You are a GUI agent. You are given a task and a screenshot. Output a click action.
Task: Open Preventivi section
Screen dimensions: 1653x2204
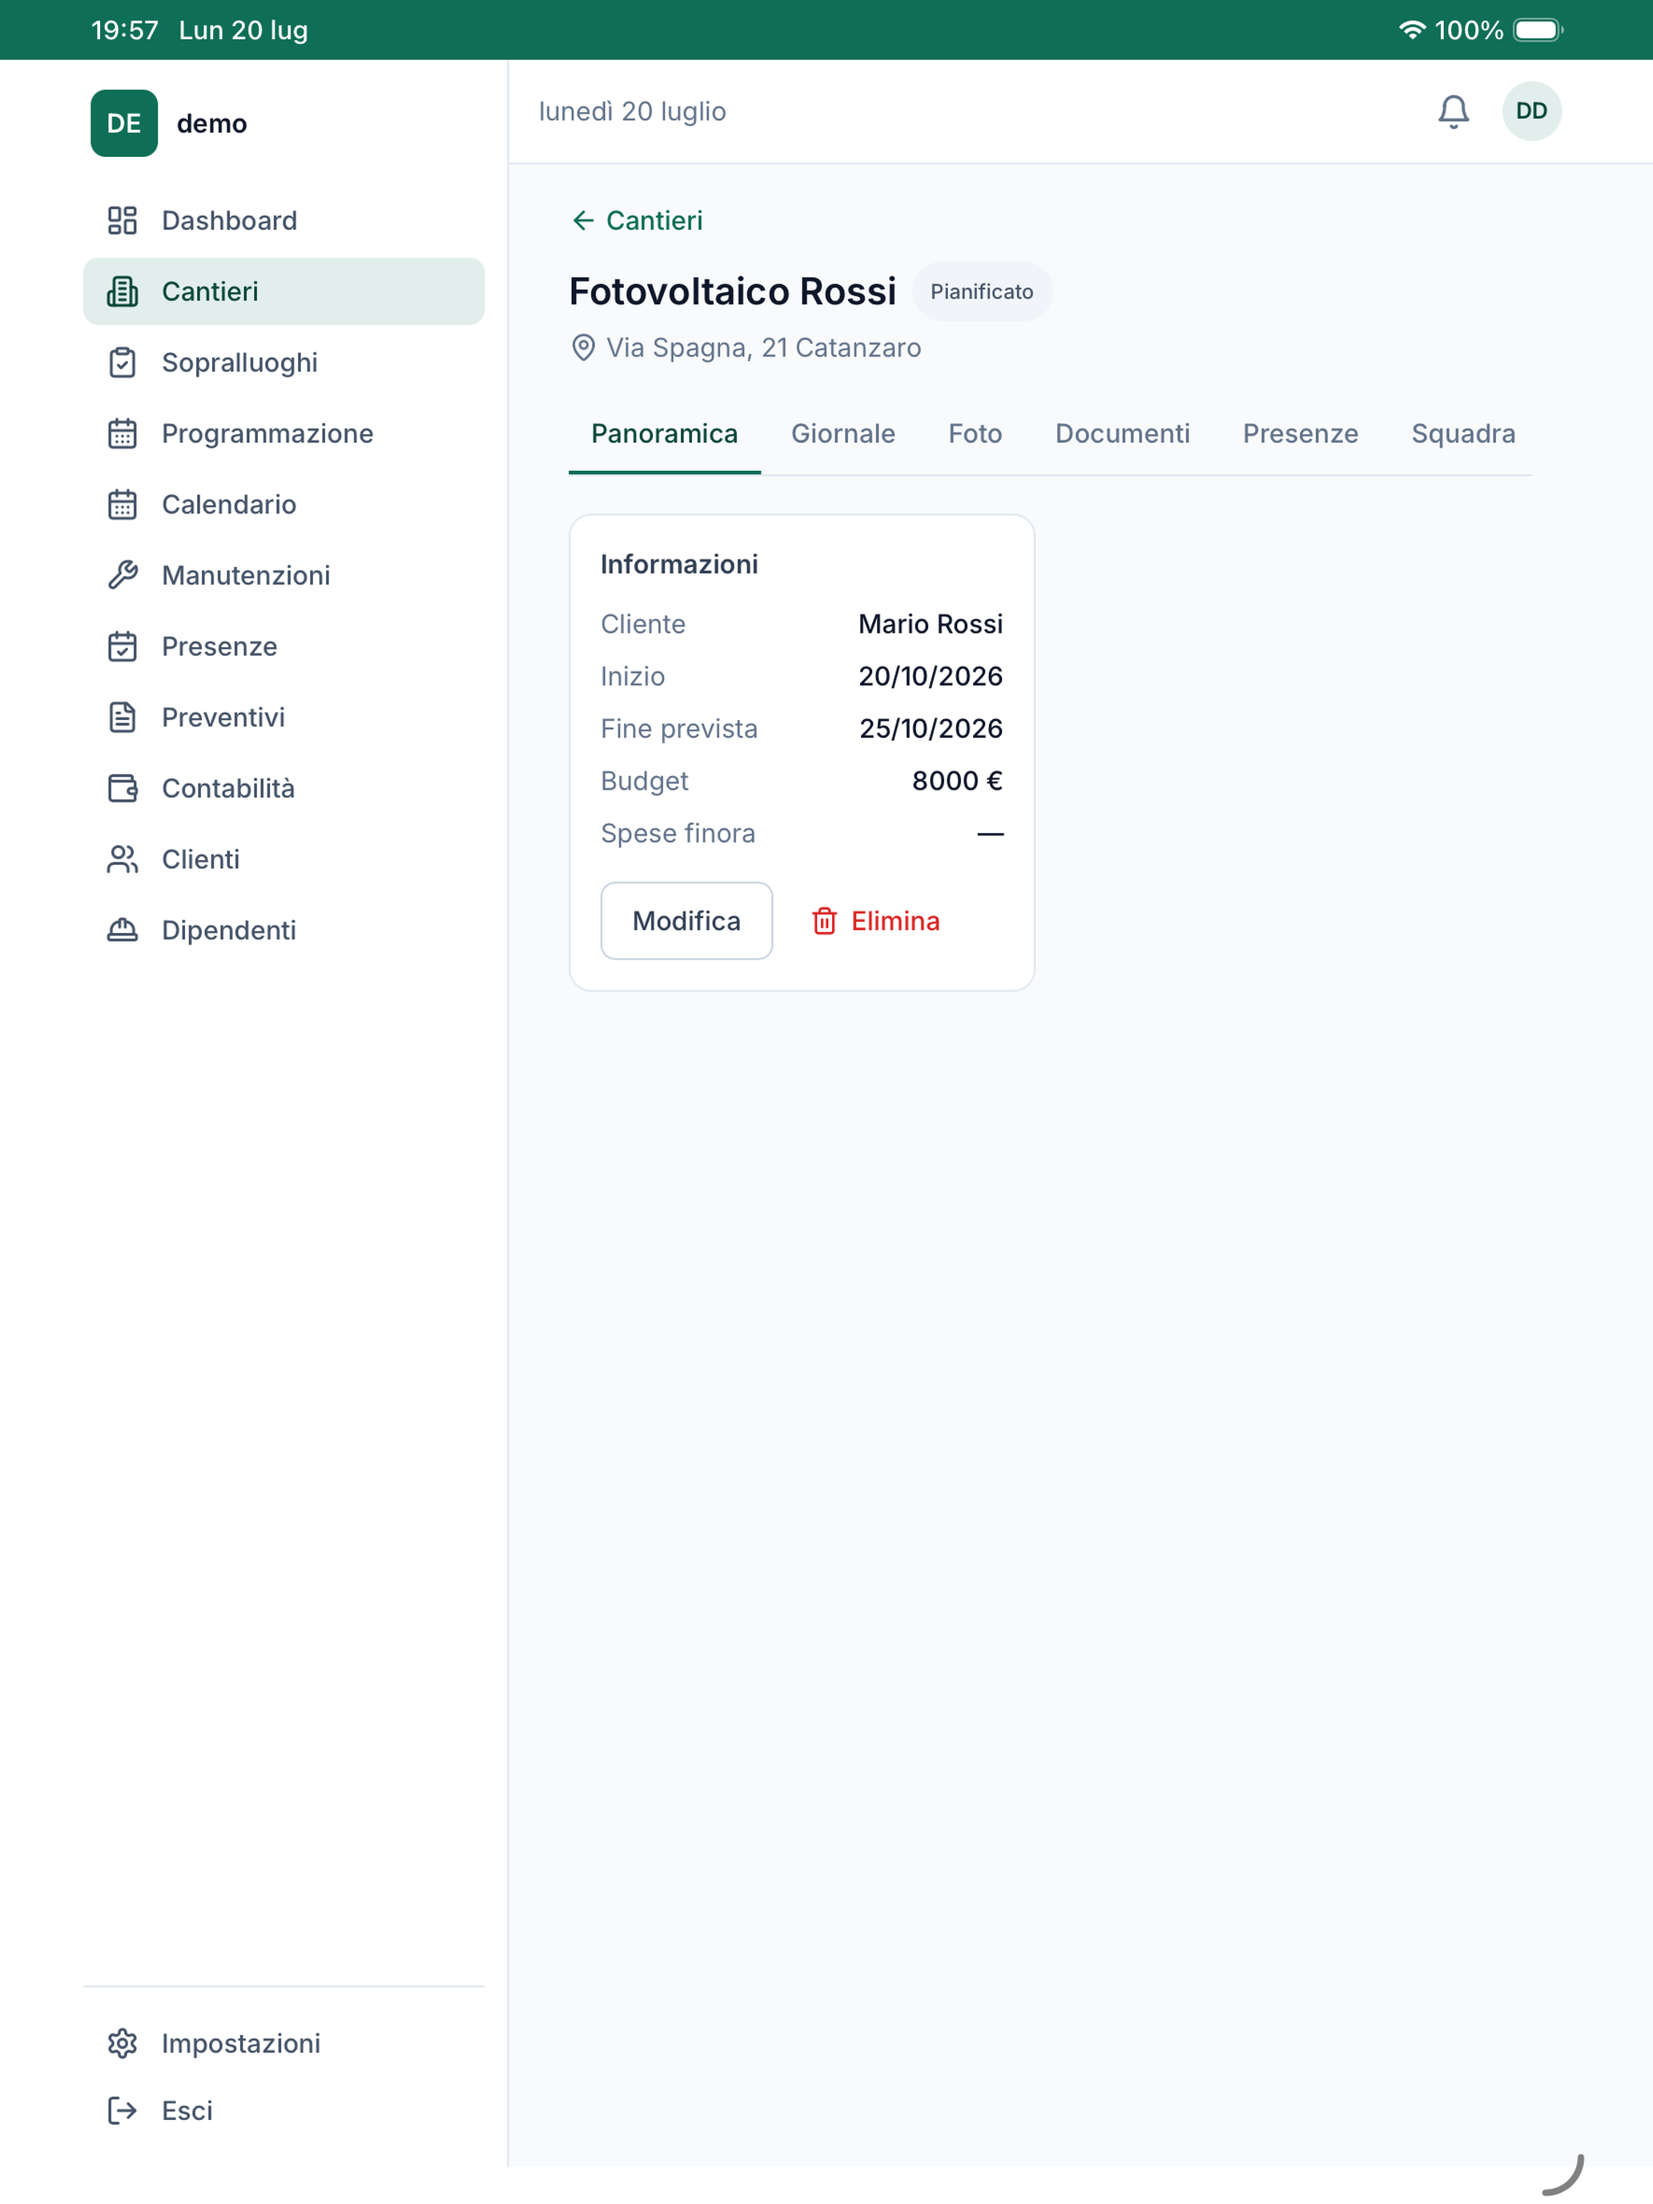tap(284, 717)
